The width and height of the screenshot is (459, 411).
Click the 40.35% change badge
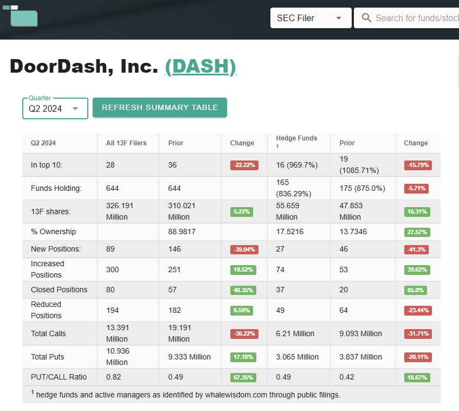243,290
